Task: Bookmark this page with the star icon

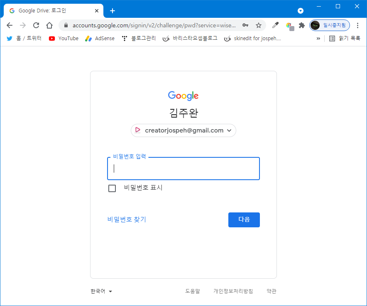Action: pyautogui.click(x=258, y=25)
